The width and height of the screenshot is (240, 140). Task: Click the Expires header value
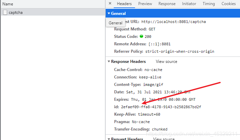[x=163, y=99]
